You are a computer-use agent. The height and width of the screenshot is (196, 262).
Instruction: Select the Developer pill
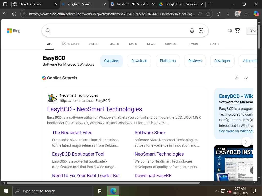click(x=222, y=61)
